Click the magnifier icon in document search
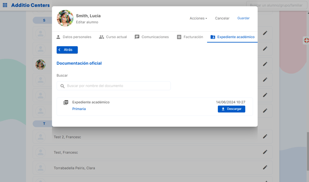Image resolution: width=309 pixels, height=182 pixels. pos(62,86)
